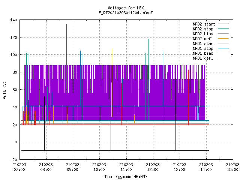The width and height of the screenshot is (240, 180).
Task: Select the NPD2 start legend label
Action: coord(204,24)
